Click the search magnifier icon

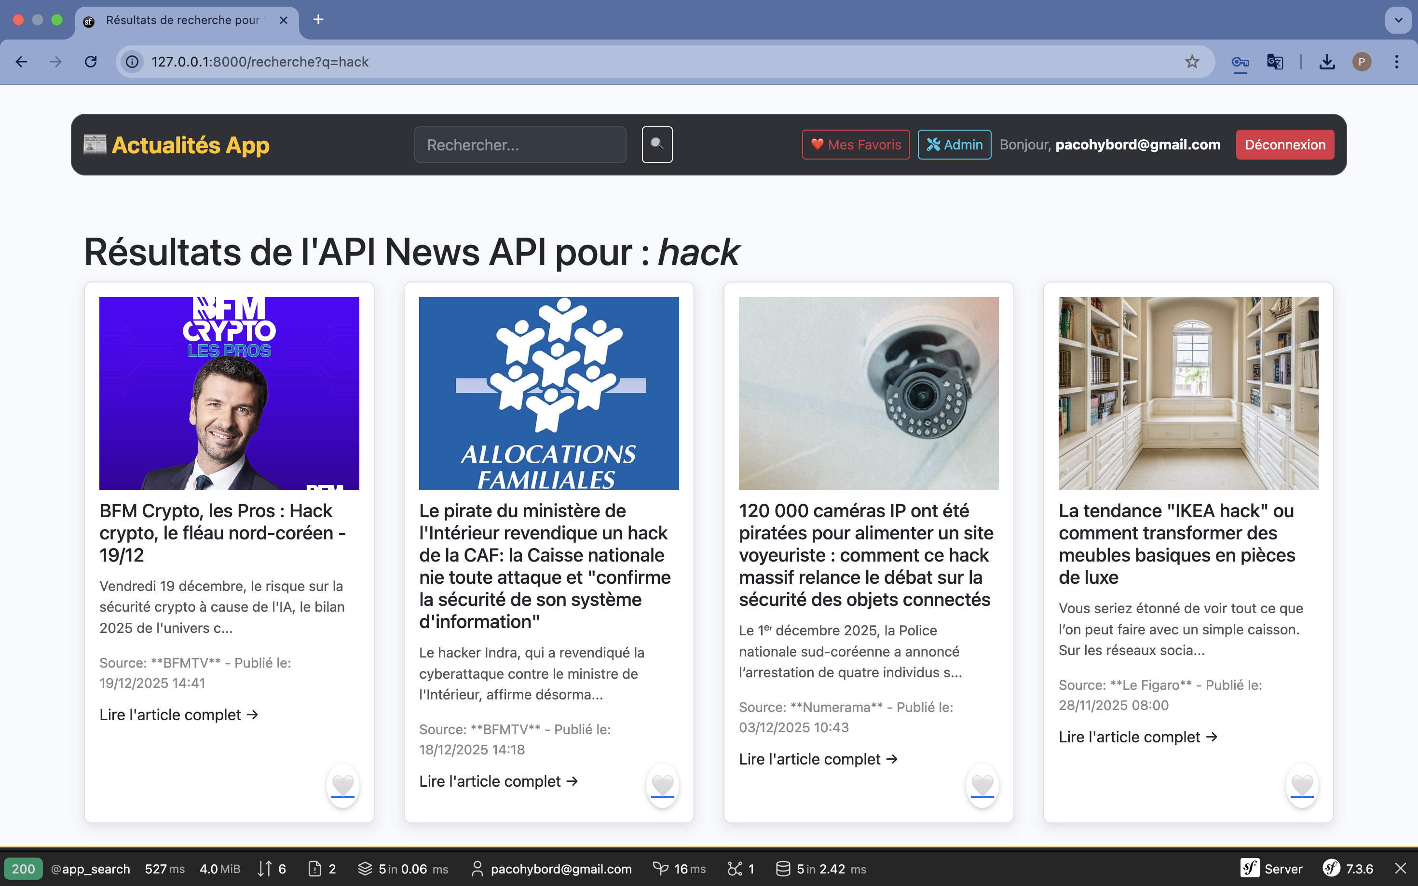pyautogui.click(x=656, y=144)
